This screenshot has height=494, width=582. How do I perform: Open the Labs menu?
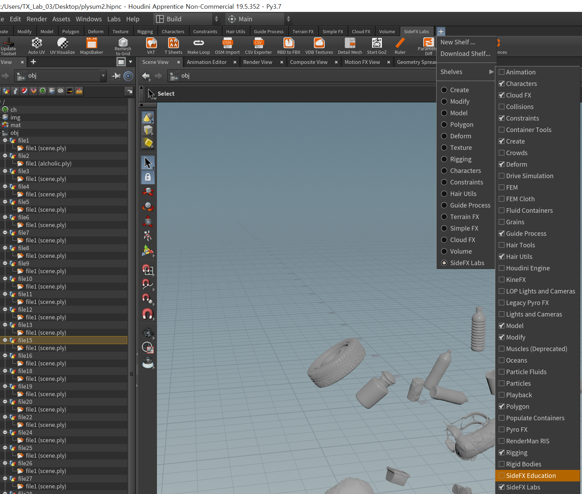(x=114, y=19)
